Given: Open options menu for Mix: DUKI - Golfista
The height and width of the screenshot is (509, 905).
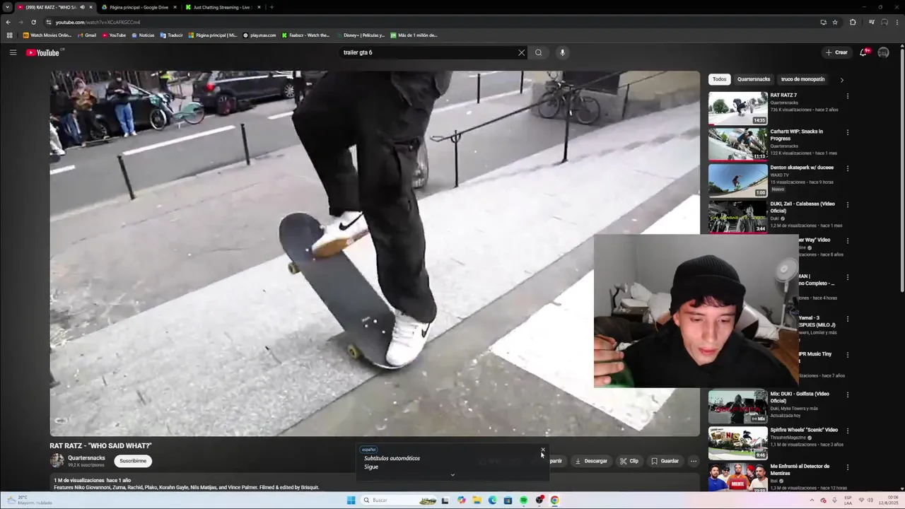Looking at the screenshot, I should (x=848, y=394).
